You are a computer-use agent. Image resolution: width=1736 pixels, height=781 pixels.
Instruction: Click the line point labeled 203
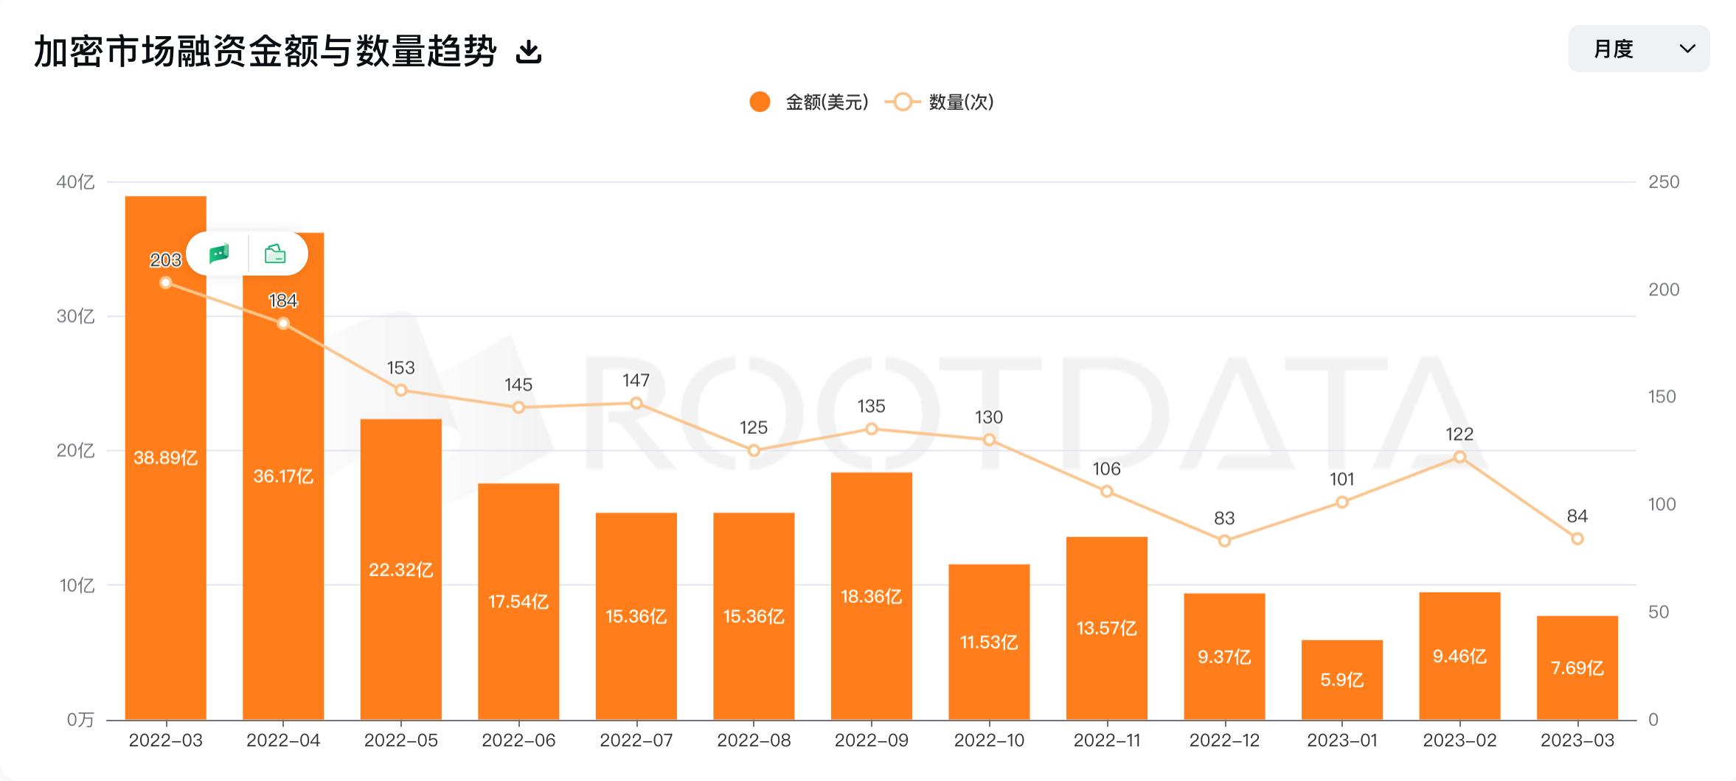click(166, 282)
